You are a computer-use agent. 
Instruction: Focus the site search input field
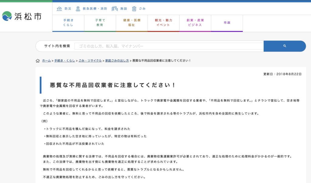(x=169, y=46)
